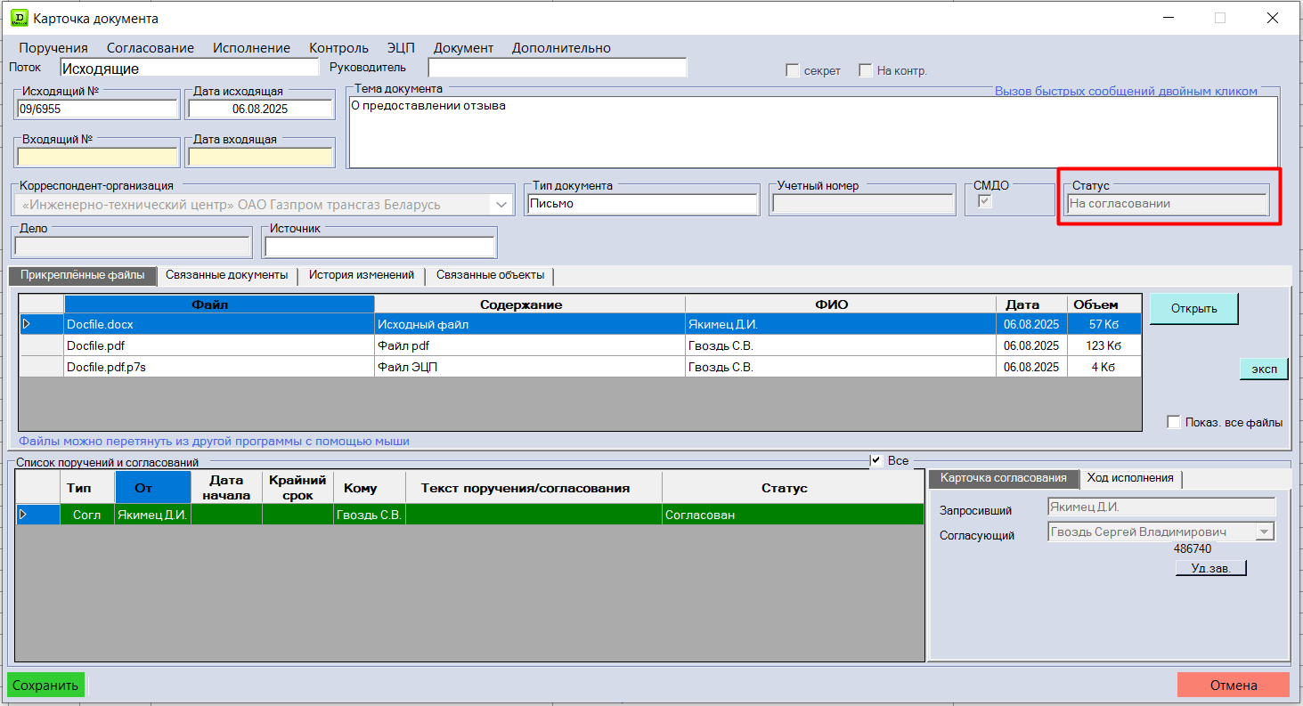Click row indicator arrow in approvals list
Screen dimensions: 1303x706
[23, 515]
